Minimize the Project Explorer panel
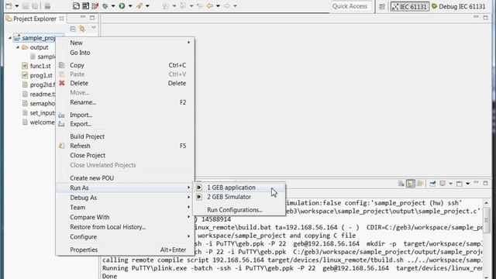 pos(83,17)
